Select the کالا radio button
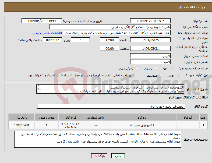Screen dimensions: 212x163 tap(171, 68)
